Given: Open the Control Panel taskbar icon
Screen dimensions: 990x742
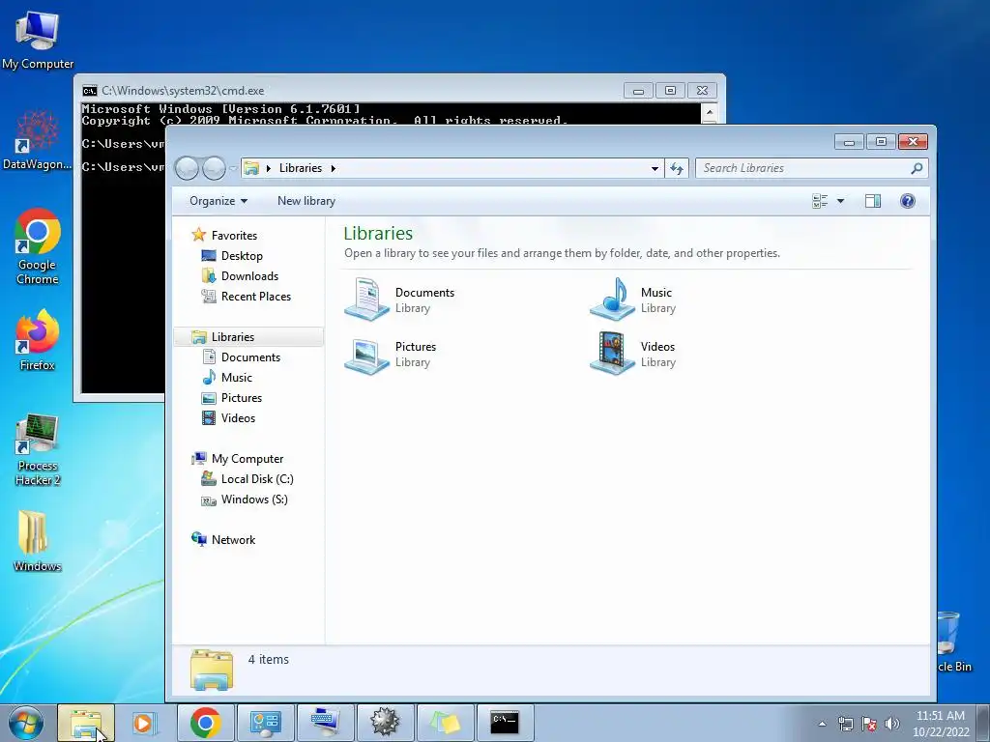Looking at the screenshot, I should point(265,723).
